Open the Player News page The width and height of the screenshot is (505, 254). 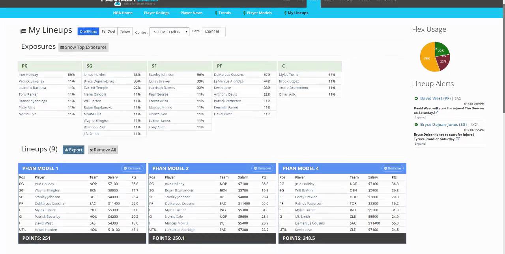191,13
